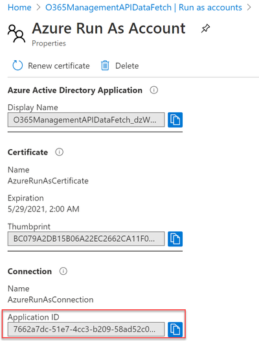Go to Home breadcrumb

pyautogui.click(x=19, y=7)
